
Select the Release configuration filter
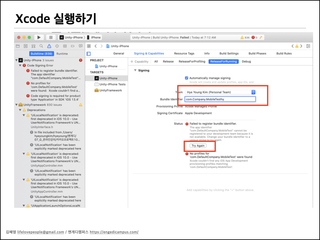tap(168, 62)
